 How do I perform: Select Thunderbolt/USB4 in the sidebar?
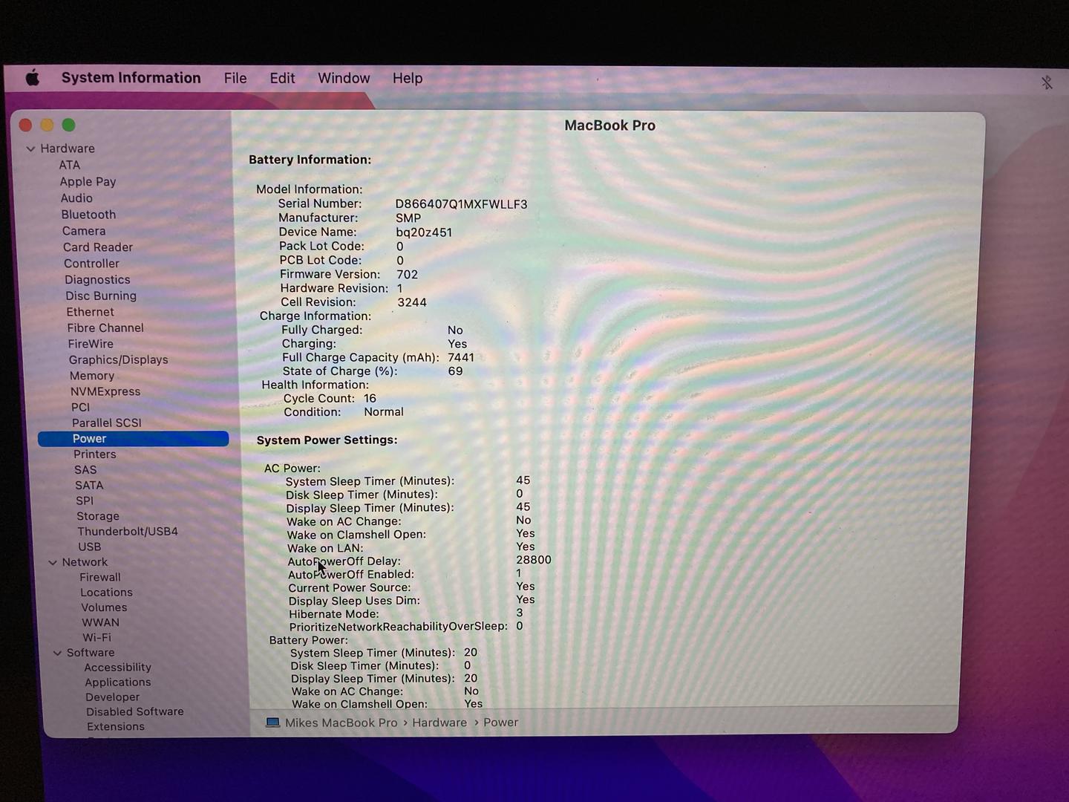[x=128, y=532]
